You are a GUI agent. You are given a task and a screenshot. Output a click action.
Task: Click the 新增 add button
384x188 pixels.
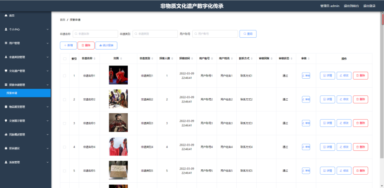point(68,45)
